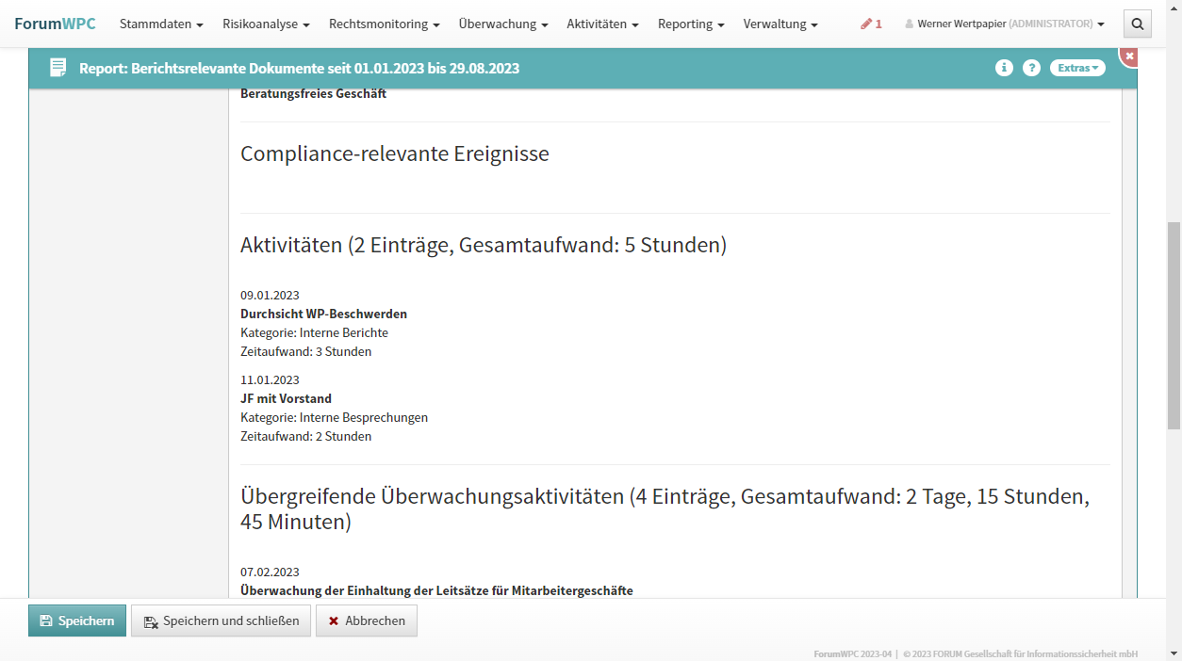1182x661 pixels.
Task: Click the help question mark icon
Action: pos(1031,68)
